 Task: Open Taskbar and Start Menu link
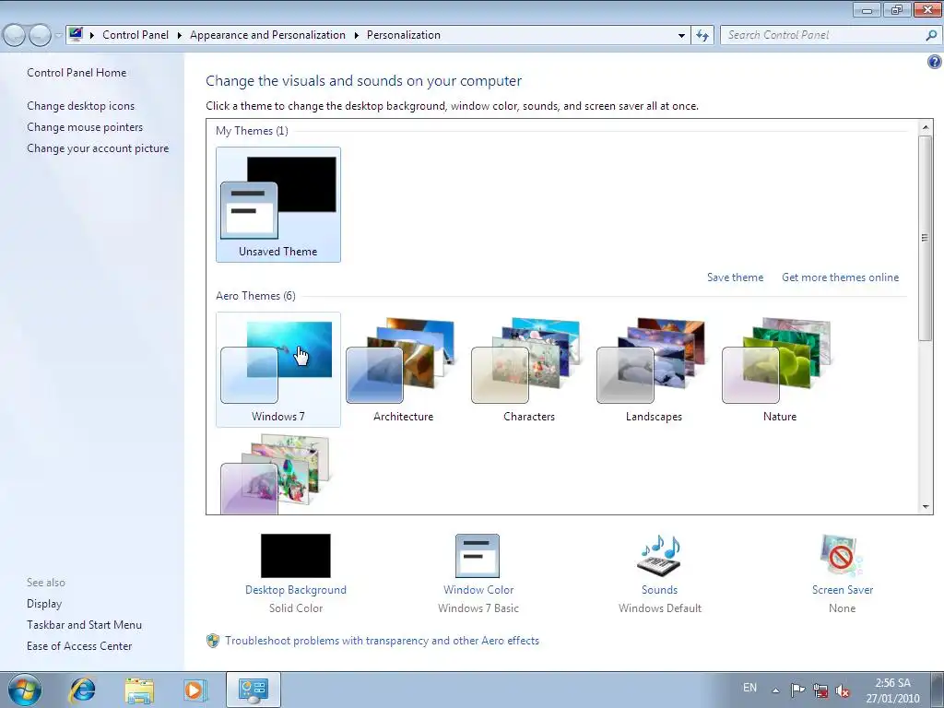point(84,625)
